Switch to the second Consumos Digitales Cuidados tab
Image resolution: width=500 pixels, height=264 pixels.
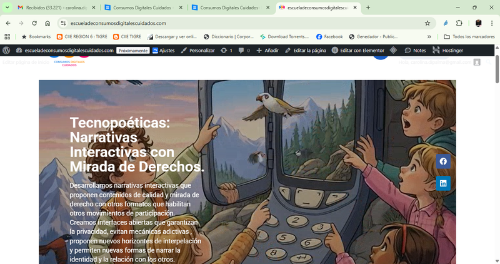228,8
